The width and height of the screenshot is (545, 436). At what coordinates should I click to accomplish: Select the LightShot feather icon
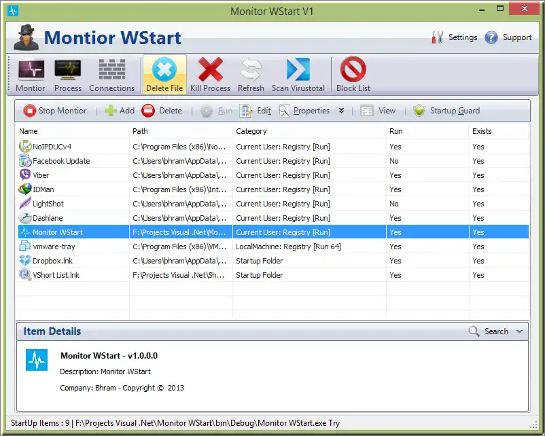click(25, 204)
